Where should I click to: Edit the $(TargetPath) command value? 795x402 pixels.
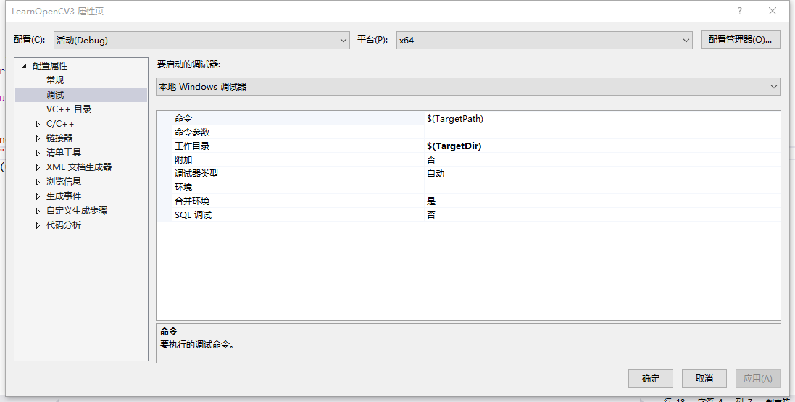[602, 118]
